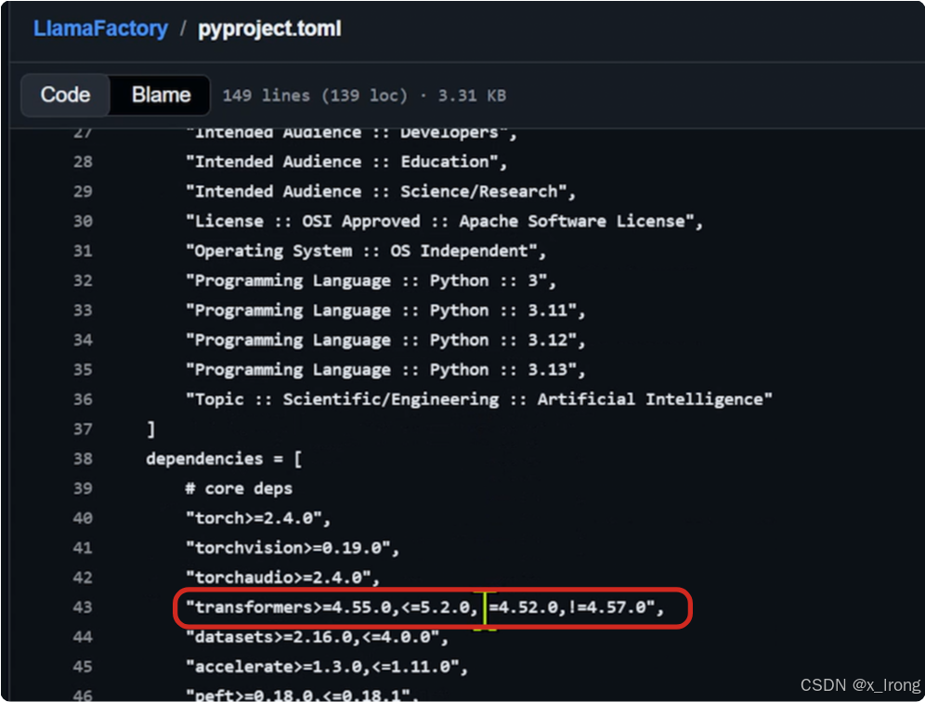Select line number 45

pos(84,667)
